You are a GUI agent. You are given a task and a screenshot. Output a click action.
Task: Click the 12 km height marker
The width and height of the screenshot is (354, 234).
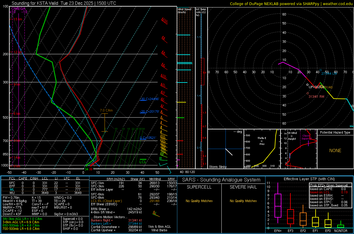[x=18, y=52]
